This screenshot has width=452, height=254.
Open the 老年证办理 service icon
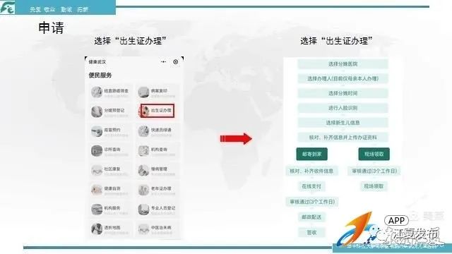pyautogui.click(x=143, y=190)
